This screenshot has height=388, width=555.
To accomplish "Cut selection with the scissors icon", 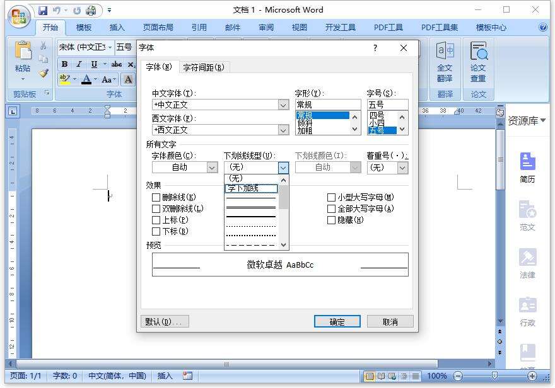I will [44, 45].
